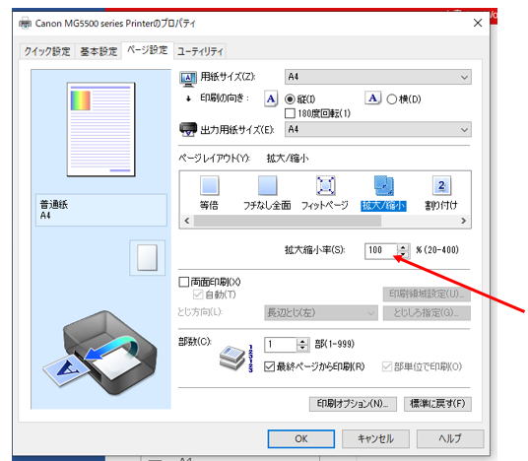Image resolution: width=528 pixels, height=461 pixels.
Task: Click the page preview thumbnail
Action: coord(101,130)
